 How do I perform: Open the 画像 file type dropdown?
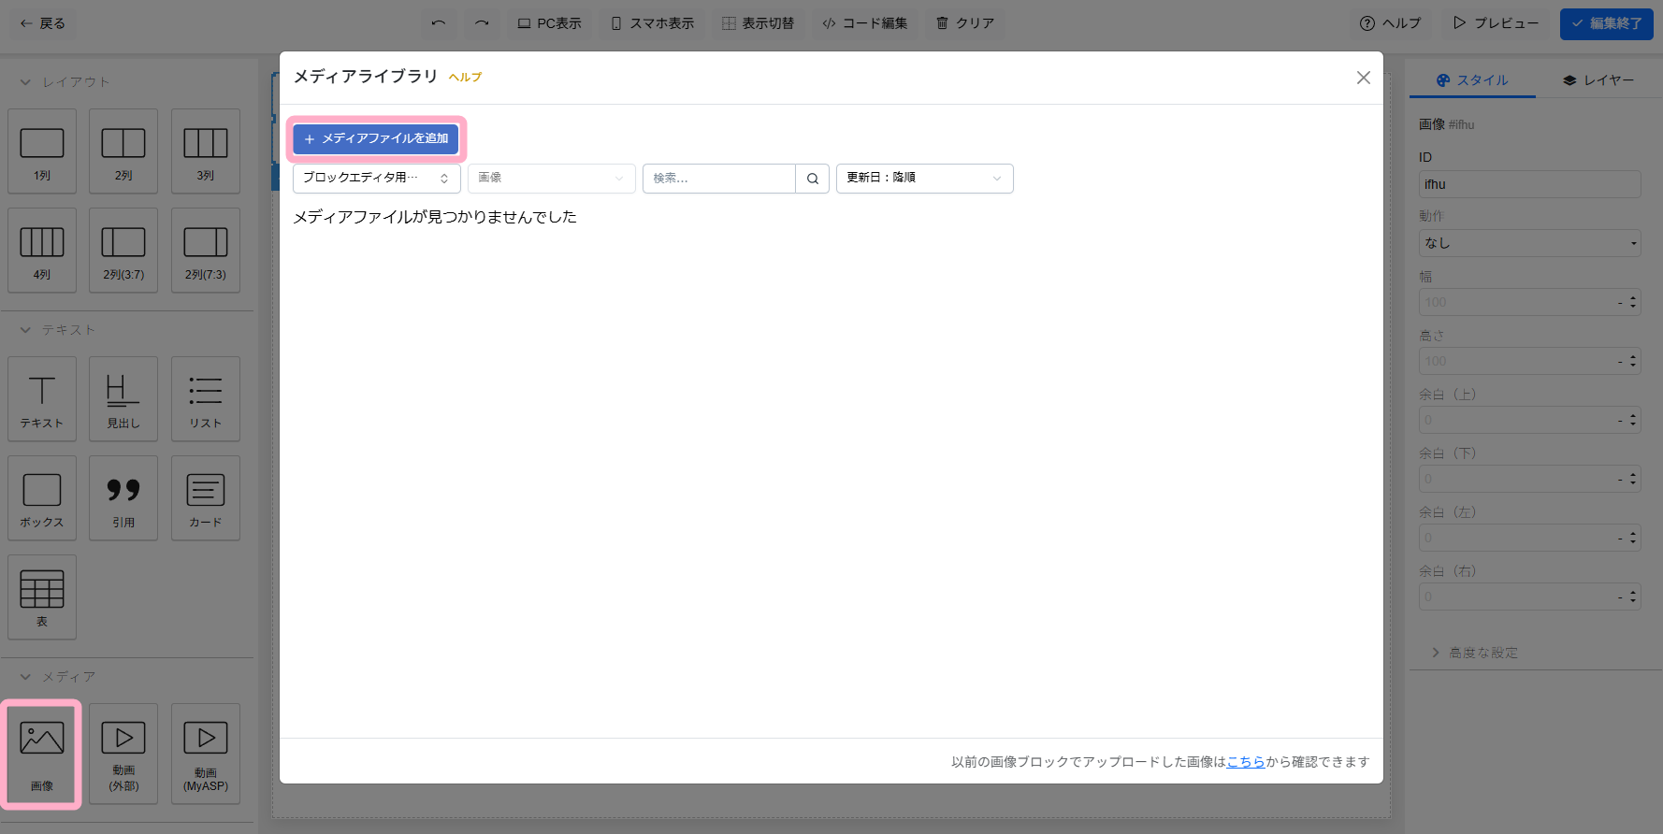click(x=551, y=179)
